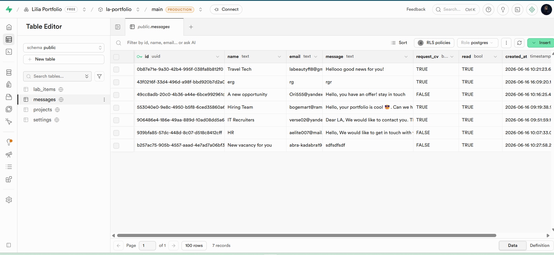Tick the IT Recruiters row checkbox
Image resolution: width=554 pixels, height=255 pixels.
(x=116, y=120)
